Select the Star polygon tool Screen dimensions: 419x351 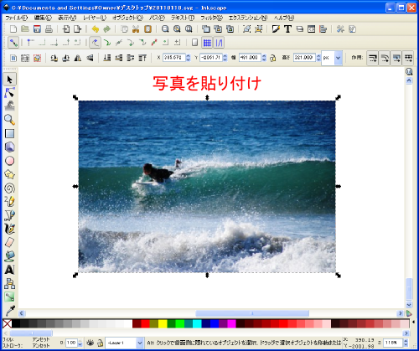[10, 174]
